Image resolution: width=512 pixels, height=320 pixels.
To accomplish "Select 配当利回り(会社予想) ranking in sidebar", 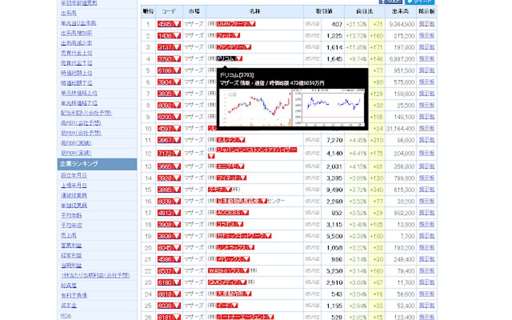I will coord(86,113).
